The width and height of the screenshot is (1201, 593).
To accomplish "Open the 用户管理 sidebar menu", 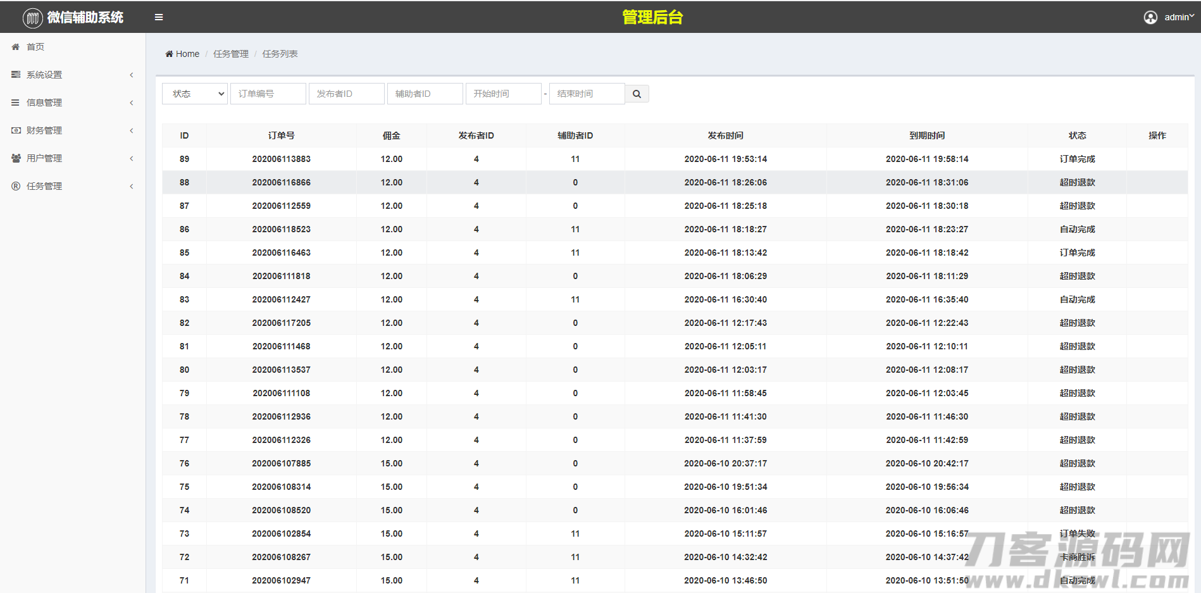I will click(x=44, y=158).
